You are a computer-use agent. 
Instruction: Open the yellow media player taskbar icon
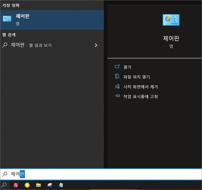coord(27,185)
